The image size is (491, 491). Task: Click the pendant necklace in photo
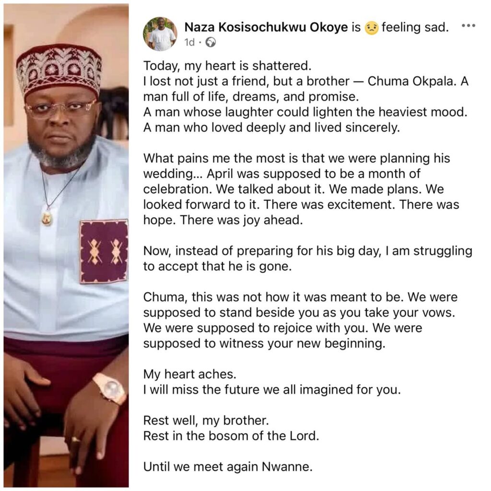tap(47, 219)
